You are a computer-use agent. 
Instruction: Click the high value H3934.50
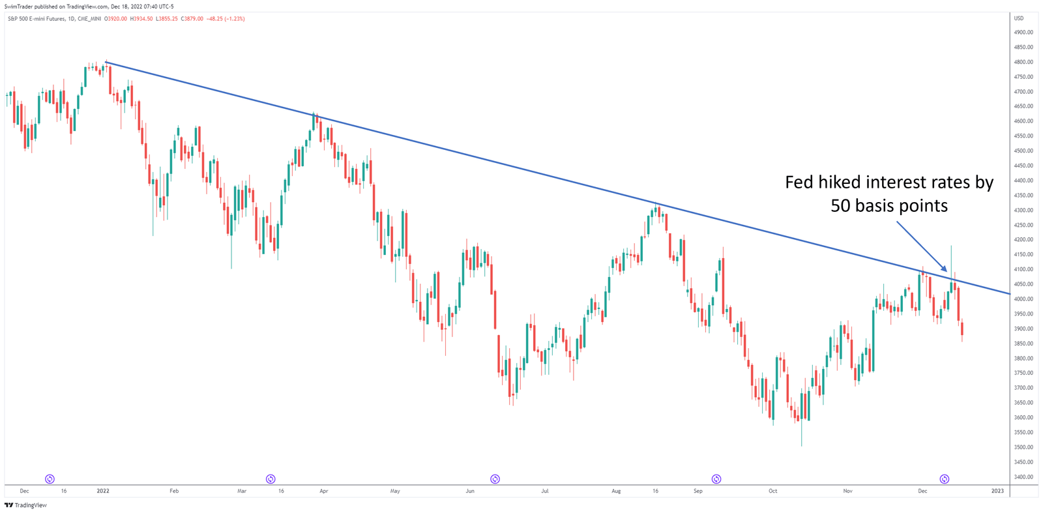[x=141, y=19]
